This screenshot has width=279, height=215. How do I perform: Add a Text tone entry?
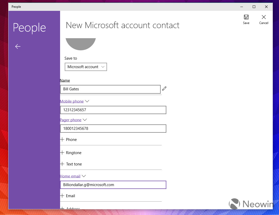click(x=71, y=164)
